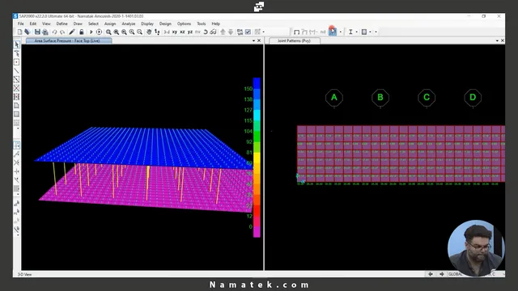Open dropdown arrow beside the shell area icon
This screenshot has height=291, width=518.
point(370,32)
